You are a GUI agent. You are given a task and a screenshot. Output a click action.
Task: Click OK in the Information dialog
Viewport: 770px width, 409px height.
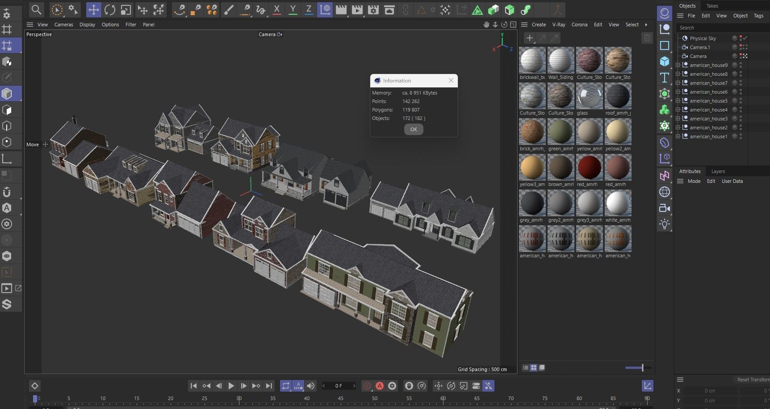414,129
